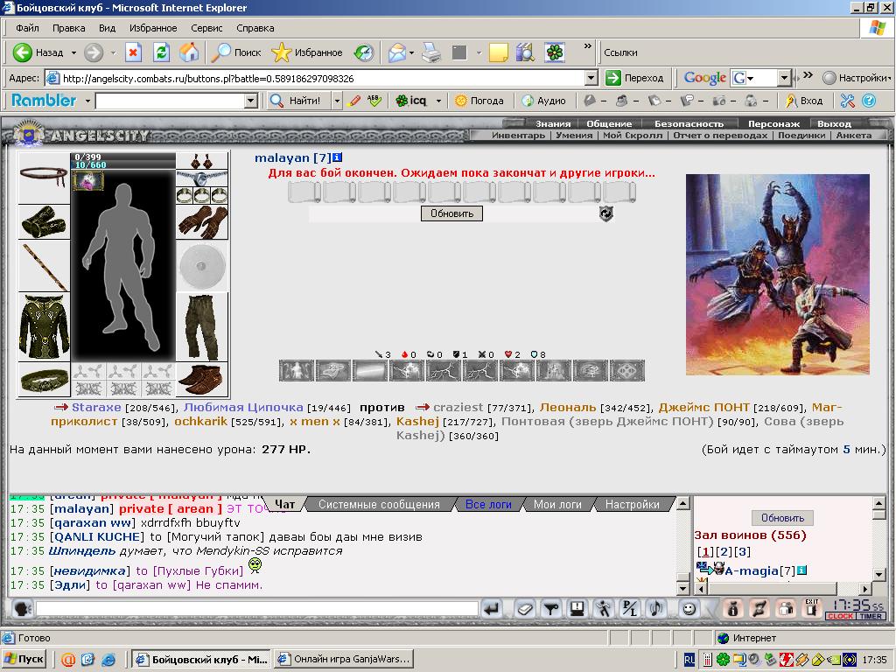Click the chat filter funnel icon
The height and width of the screenshot is (672, 896).
tap(551, 609)
